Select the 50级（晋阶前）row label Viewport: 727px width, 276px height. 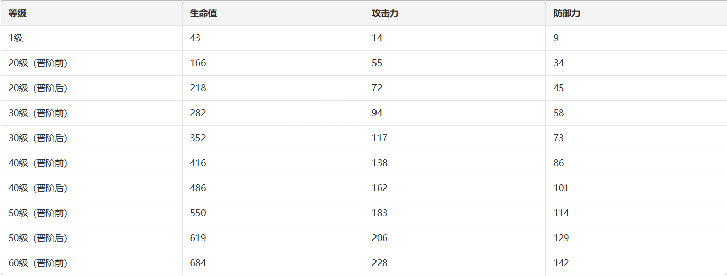pos(38,213)
